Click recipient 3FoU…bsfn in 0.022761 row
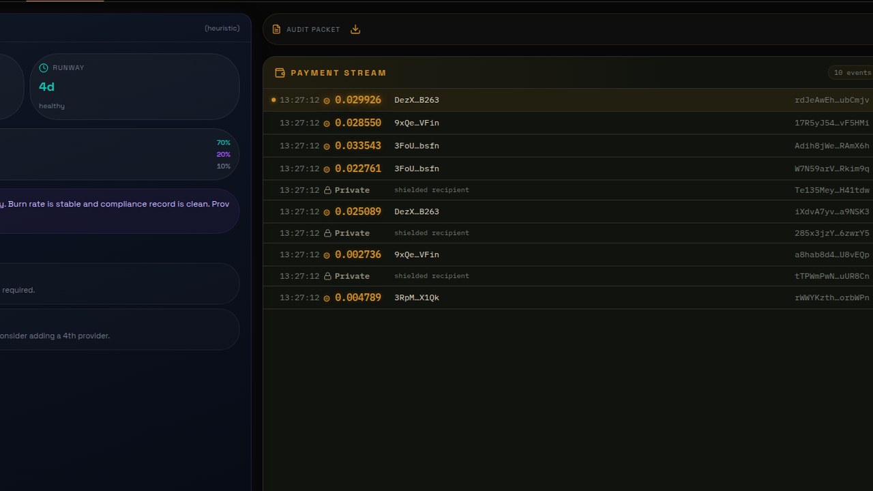 (417, 168)
